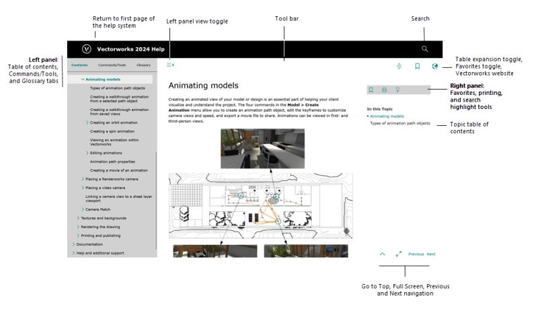The height and width of the screenshot is (309, 538).
Task: Expand the Creating an orbit animation node
Action: [x=87, y=123]
